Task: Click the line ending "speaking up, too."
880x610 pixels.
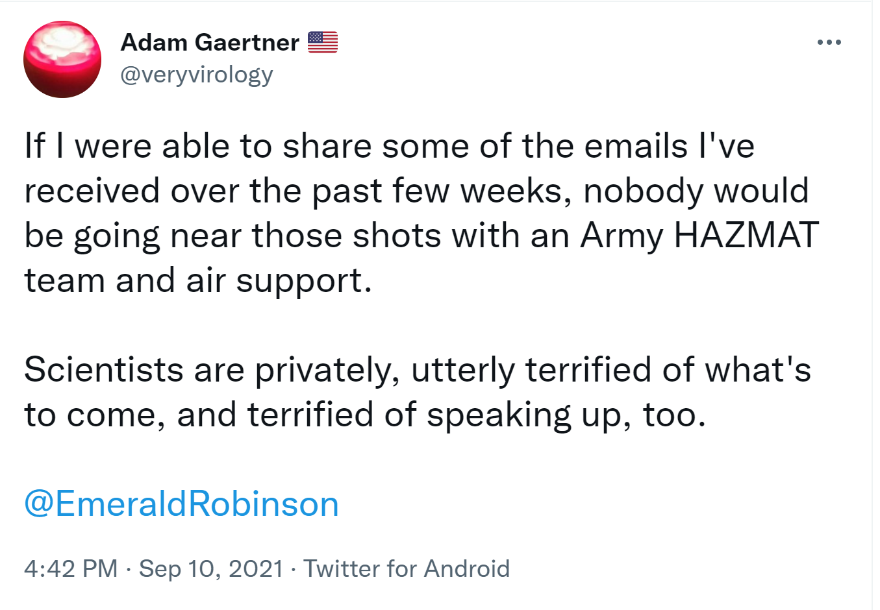Action: click(364, 415)
